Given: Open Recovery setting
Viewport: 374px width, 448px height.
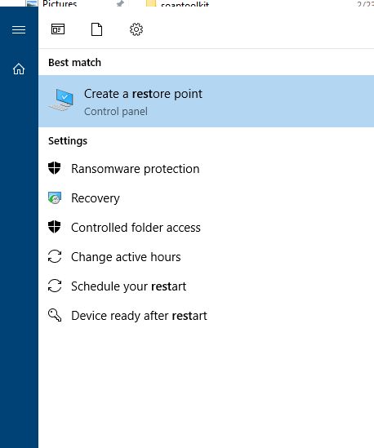Looking at the screenshot, I should 206,198.
